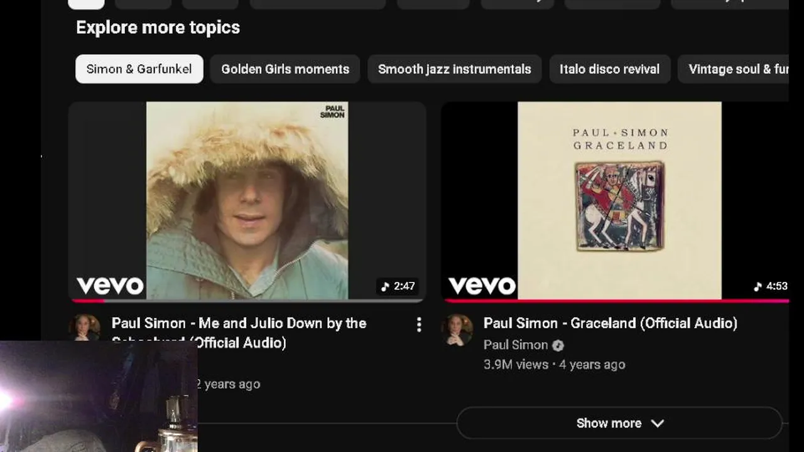Click the Explore more topics heading
Screen dimensions: 804x452
(158, 28)
